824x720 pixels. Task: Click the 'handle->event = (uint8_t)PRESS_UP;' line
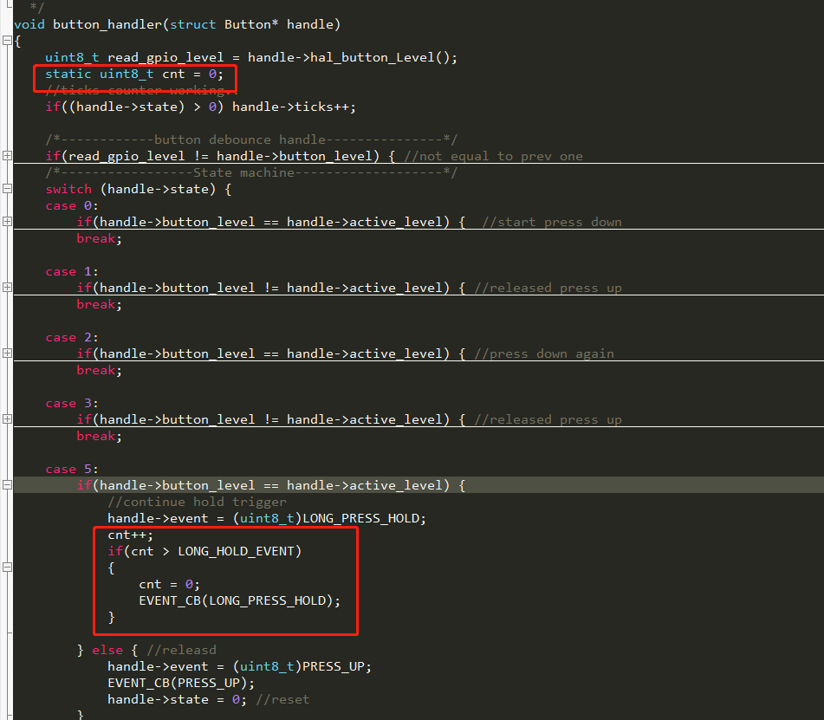tap(240, 666)
